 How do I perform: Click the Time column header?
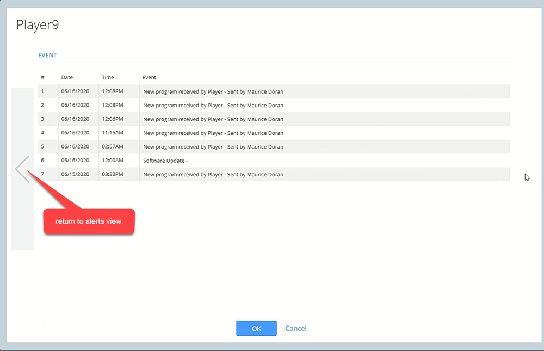(x=108, y=78)
